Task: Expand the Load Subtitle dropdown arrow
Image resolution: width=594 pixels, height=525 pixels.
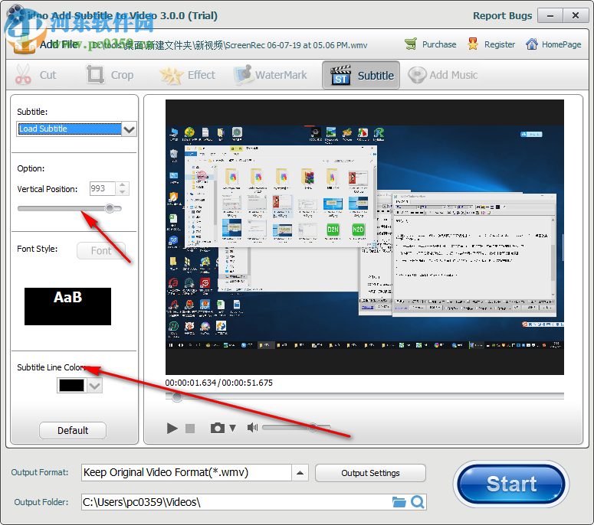Action: pos(130,129)
